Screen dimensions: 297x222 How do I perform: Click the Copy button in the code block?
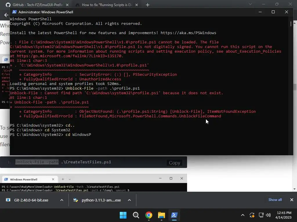[174, 163]
